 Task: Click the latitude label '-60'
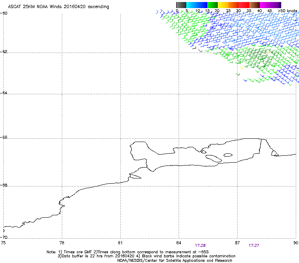coord(4,13)
